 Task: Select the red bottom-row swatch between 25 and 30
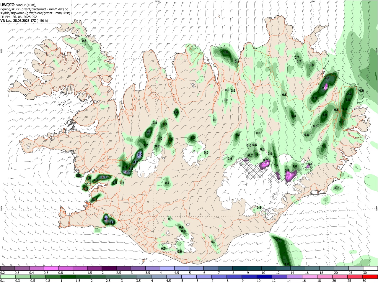(355, 277)
